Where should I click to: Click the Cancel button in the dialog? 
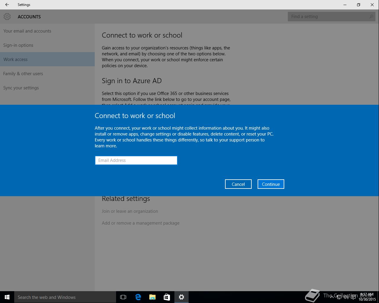[x=238, y=184]
